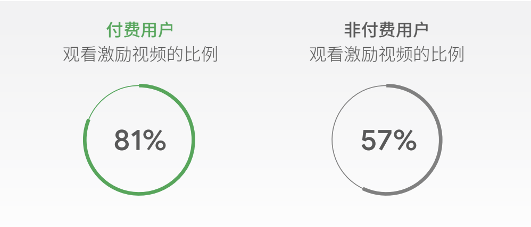
Task: Click the top start of the green arc
Action: click(140, 85)
